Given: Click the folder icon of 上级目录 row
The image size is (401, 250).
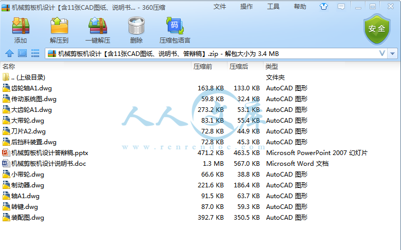Looking at the screenshot, I should pos(6,77).
